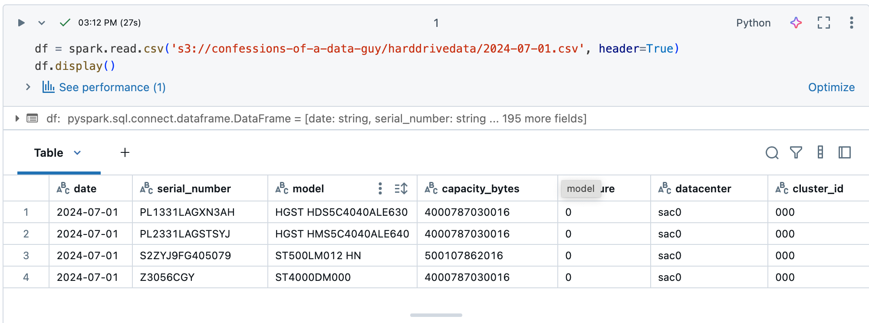Add a new visualization tab
Screen dimensions: 869x323
click(125, 152)
